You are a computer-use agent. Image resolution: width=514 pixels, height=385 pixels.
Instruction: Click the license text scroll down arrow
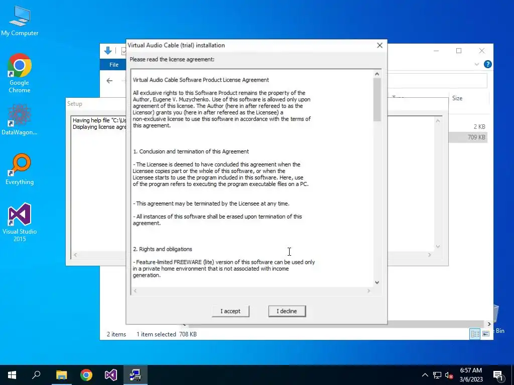pos(377,282)
